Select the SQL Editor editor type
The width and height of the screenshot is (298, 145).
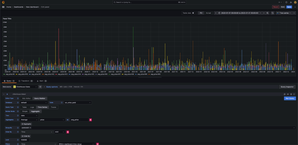coord(26,98)
